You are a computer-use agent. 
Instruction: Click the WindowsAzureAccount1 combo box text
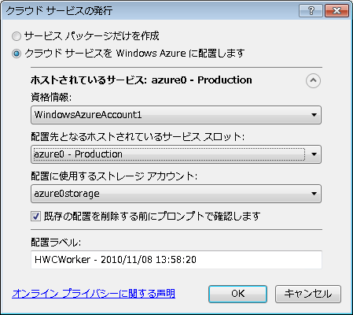tap(88, 115)
